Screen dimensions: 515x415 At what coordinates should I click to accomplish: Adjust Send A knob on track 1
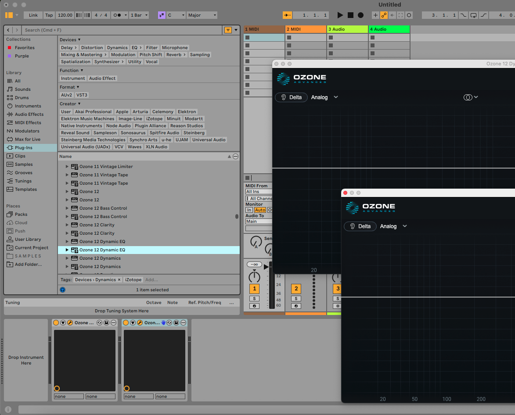256,242
